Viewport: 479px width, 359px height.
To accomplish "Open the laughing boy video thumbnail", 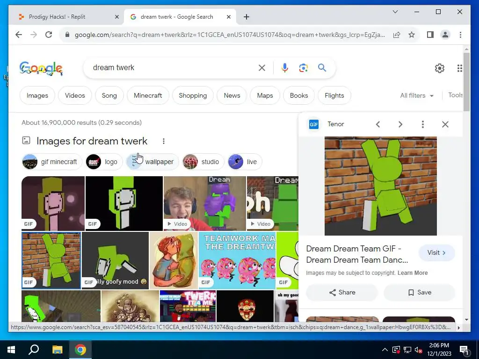I will [205, 203].
